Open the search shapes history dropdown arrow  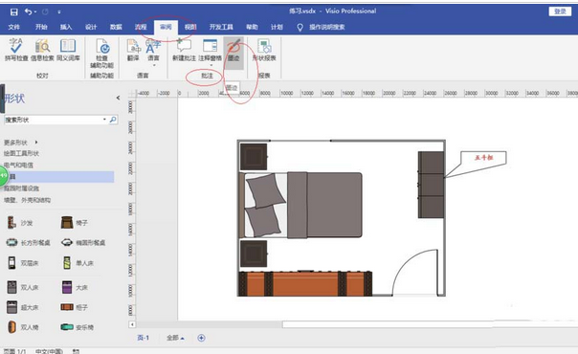pos(104,120)
